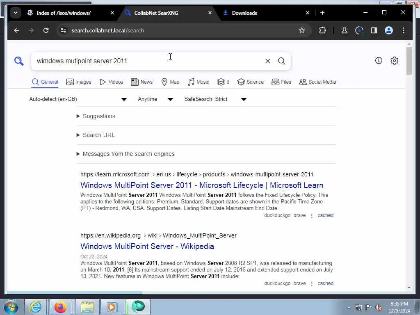420x315 pixels.
Task: Focus the search query input field
Action: [x=148, y=61]
